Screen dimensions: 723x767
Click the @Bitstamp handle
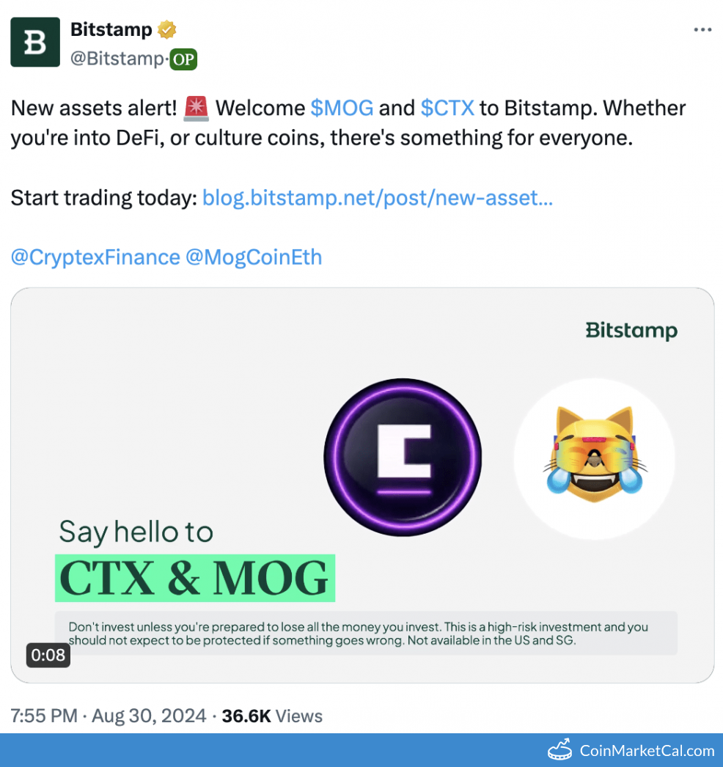coord(117,59)
